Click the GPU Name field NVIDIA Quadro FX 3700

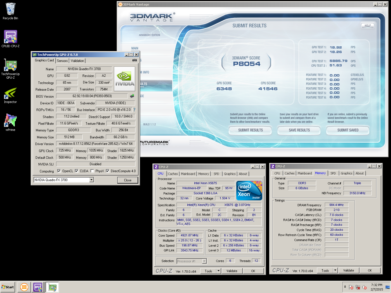(84, 69)
